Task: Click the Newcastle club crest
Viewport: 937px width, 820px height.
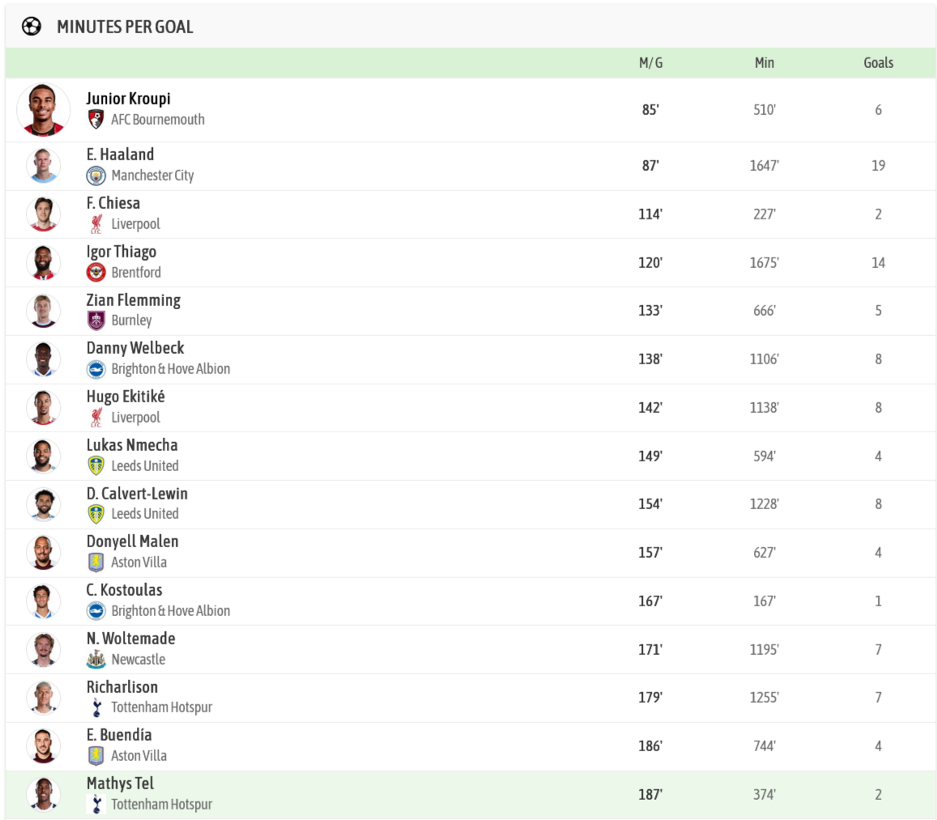Action: tap(96, 659)
